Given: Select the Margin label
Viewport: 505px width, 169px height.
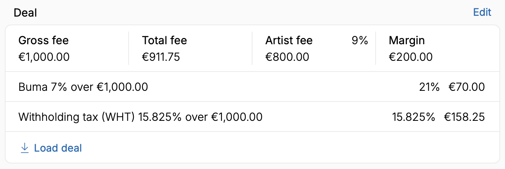Looking at the screenshot, I should [x=407, y=40].
